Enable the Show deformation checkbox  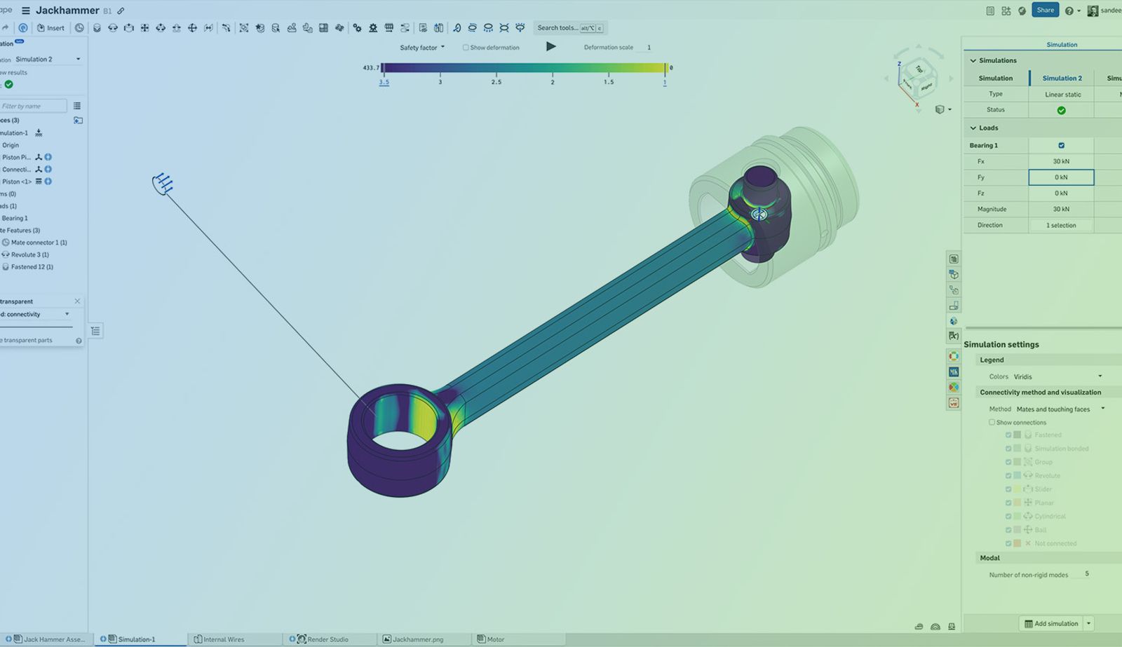(x=466, y=48)
